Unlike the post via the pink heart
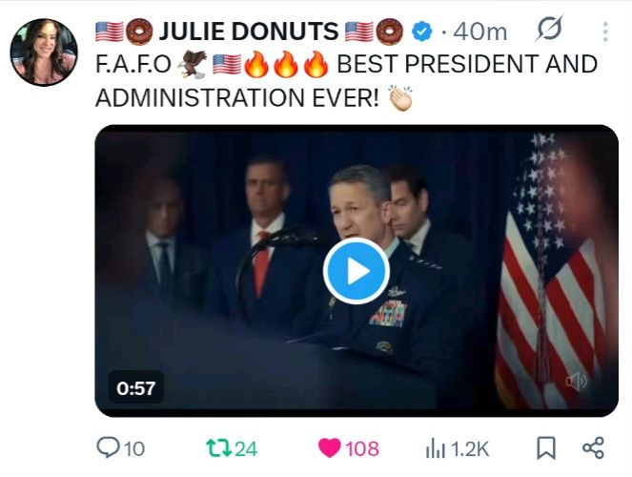 click(x=329, y=447)
